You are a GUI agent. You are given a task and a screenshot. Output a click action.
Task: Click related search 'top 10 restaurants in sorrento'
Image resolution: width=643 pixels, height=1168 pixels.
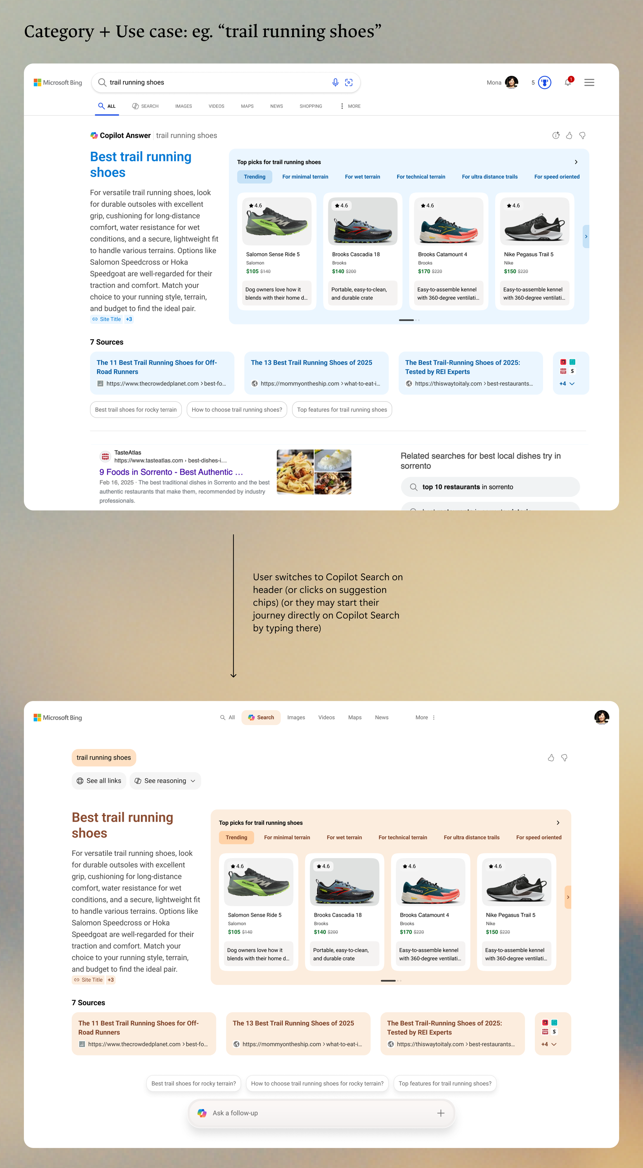(490, 487)
